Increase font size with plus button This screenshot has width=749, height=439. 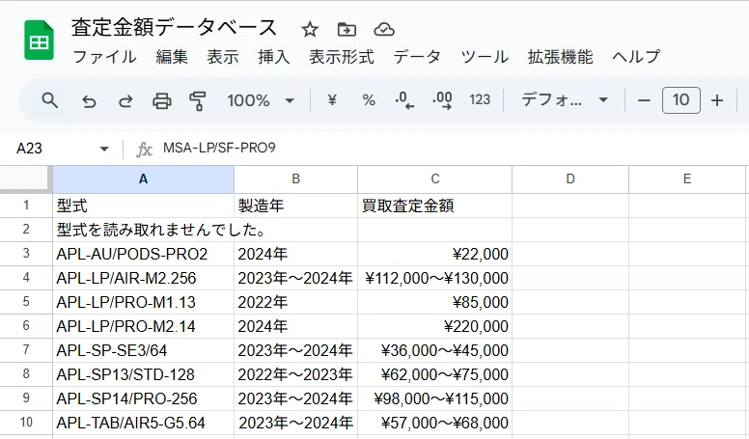point(716,100)
